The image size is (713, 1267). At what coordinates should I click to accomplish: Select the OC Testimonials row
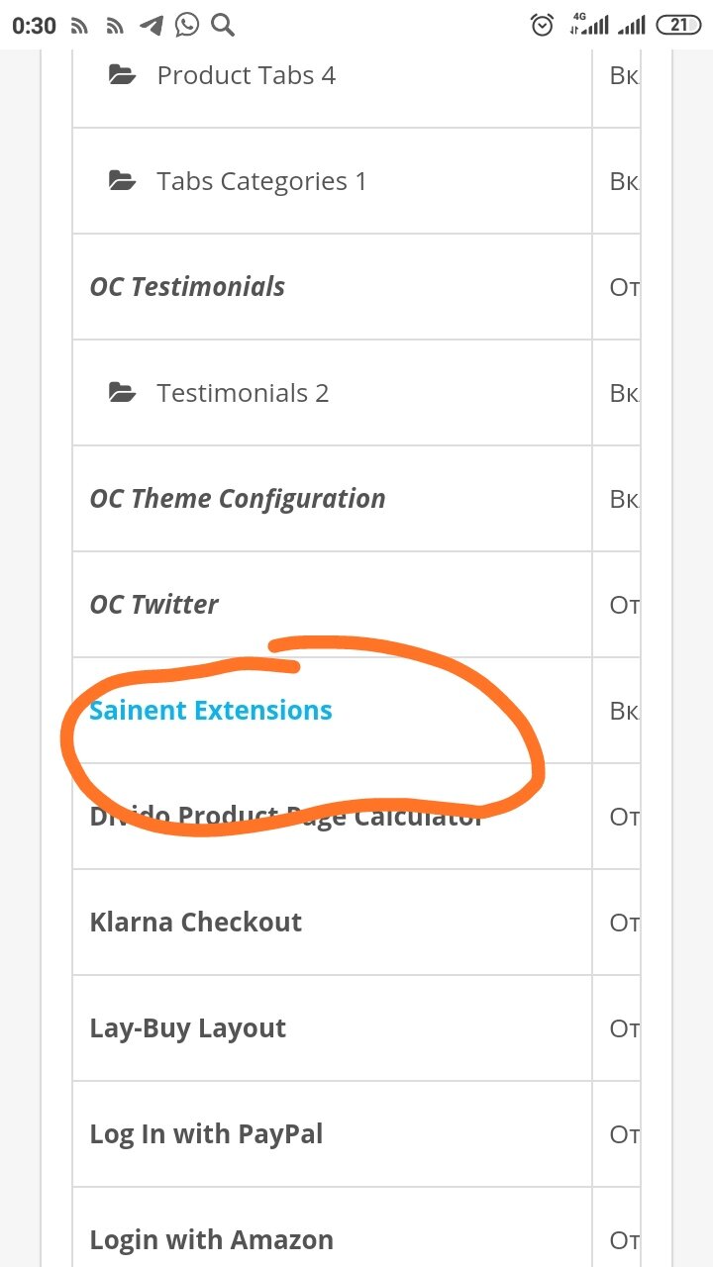click(x=187, y=287)
